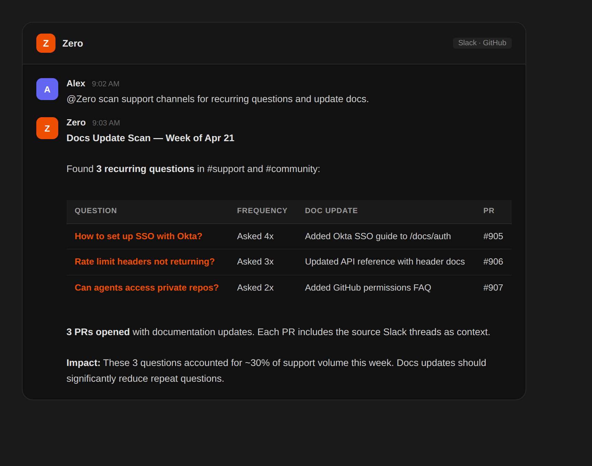Click PR #906 cell

click(493, 261)
